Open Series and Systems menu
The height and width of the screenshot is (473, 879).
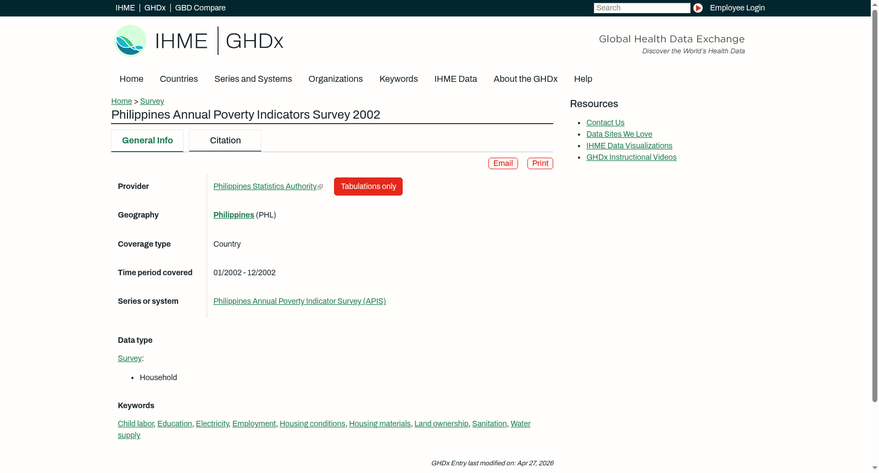tap(253, 79)
